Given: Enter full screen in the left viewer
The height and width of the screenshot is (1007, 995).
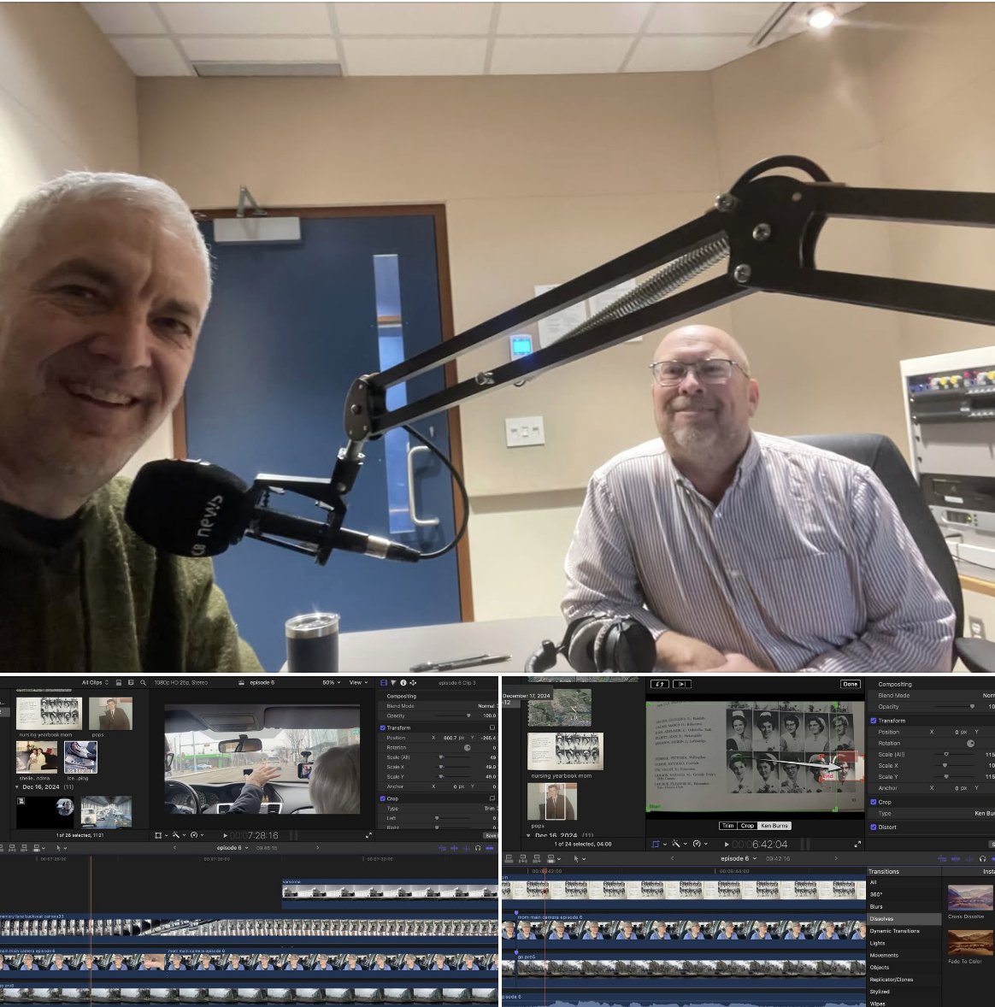Looking at the screenshot, I should point(368,835).
